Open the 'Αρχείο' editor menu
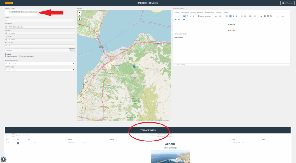This screenshot has width=296, height=163. pos(177,13)
